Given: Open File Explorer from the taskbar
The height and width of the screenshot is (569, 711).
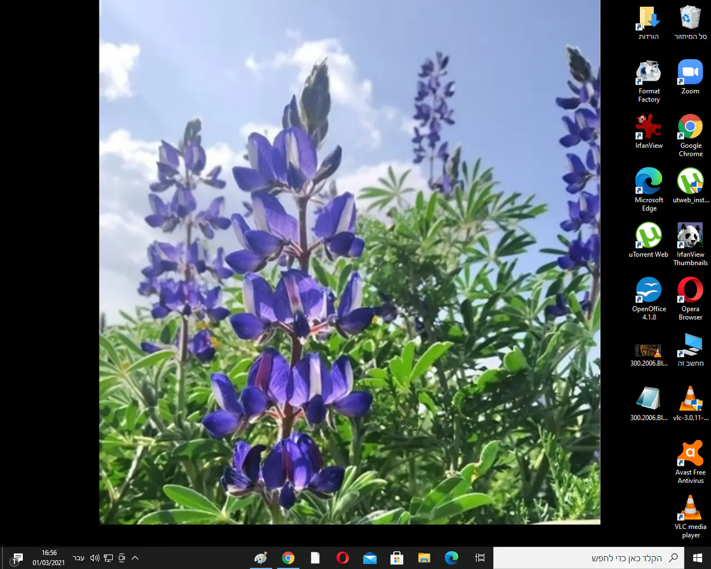Looking at the screenshot, I should pos(424,558).
